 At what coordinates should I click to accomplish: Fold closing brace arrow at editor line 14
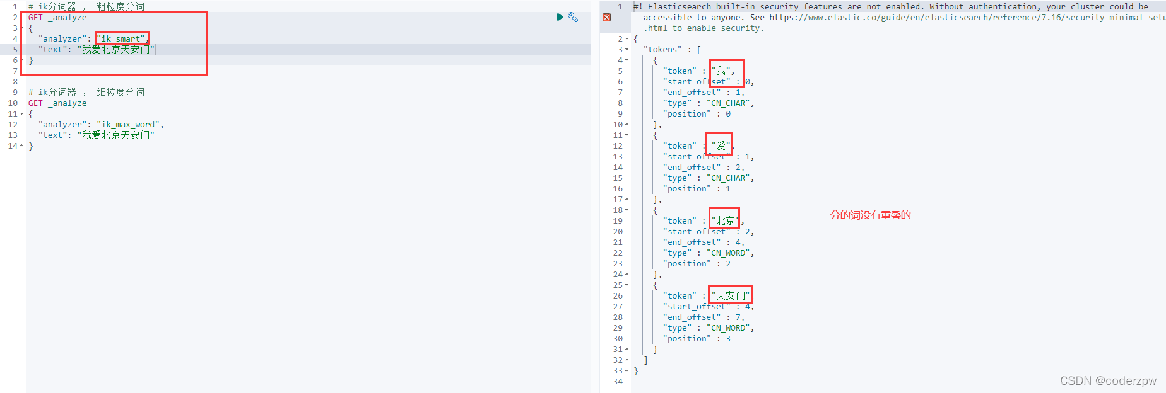(22, 146)
